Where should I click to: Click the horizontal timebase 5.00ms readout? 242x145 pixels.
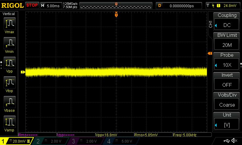51,6
